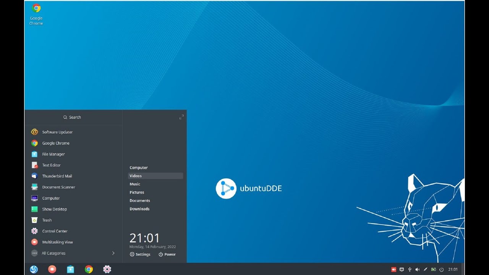The image size is (489, 275).
Task: Click the large 21:01 clock in launcher
Action: 144,238
